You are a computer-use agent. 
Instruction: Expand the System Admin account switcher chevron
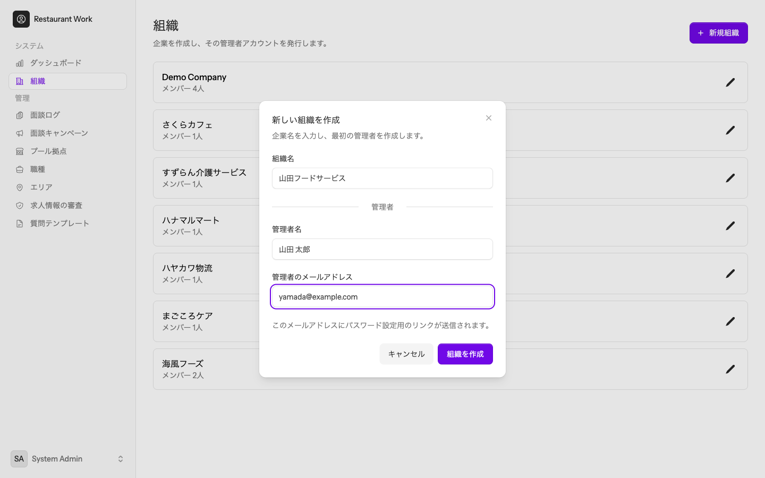click(121, 459)
